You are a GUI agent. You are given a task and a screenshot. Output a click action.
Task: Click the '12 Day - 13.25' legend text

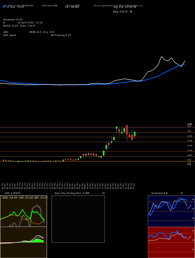(x=15, y=7)
